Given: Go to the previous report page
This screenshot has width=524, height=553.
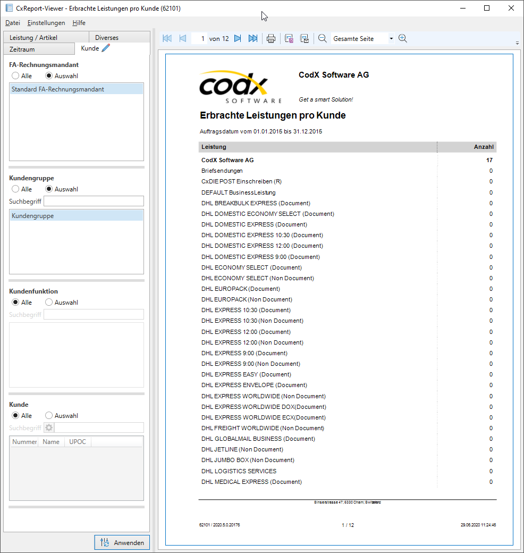Looking at the screenshot, I should pyautogui.click(x=182, y=38).
